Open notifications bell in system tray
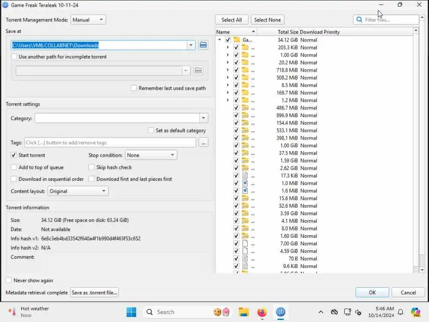 [401, 312]
